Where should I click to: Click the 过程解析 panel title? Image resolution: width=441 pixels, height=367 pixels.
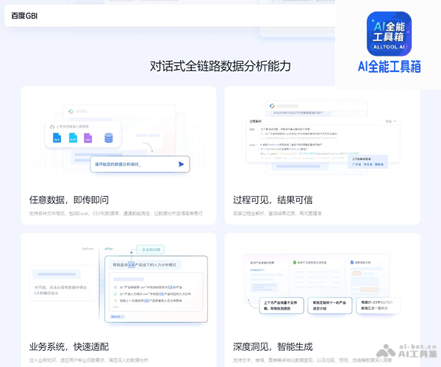(x=256, y=121)
